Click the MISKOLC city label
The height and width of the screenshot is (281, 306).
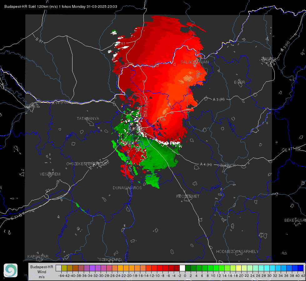tap(271, 59)
